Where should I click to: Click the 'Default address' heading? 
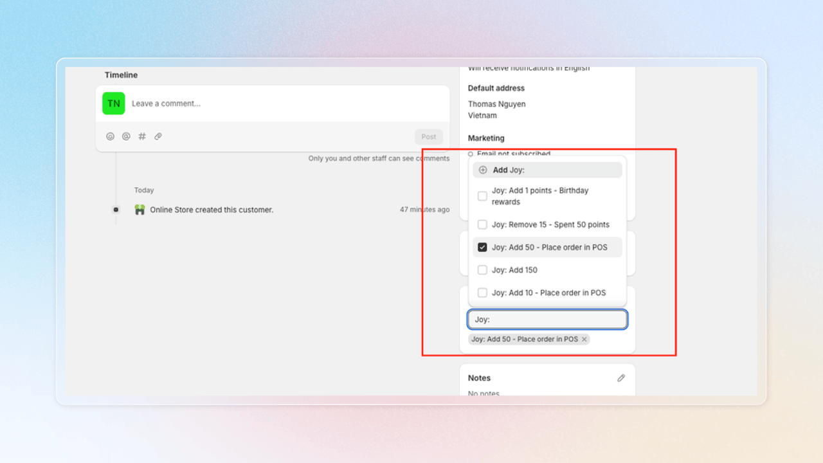(496, 88)
